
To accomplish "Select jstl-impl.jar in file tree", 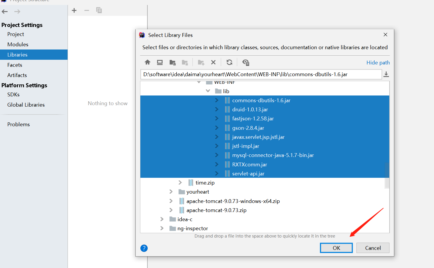I will tap(265, 146).
